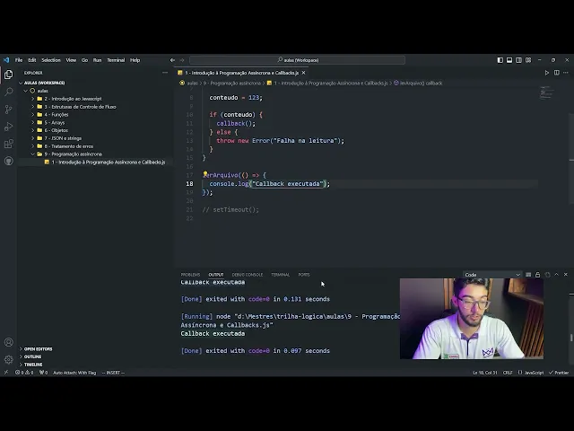The height and width of the screenshot is (431, 574).
Task: Expand the 7 - JSON e strings folder
Action: point(32,138)
